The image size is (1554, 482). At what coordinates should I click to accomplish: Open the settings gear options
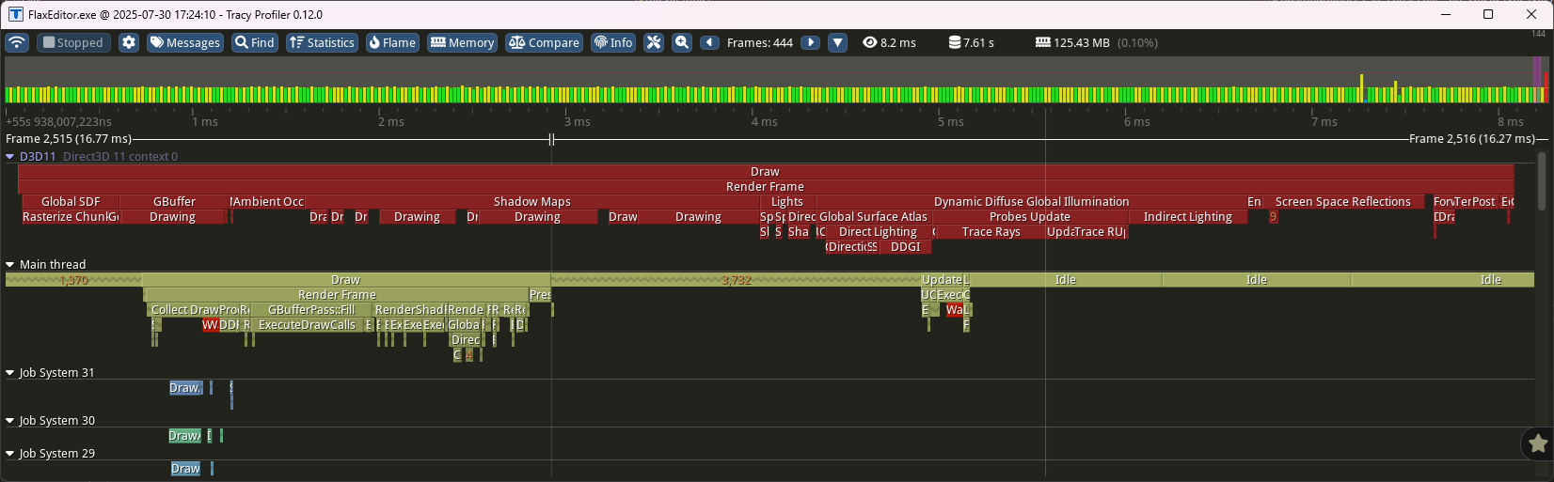pyautogui.click(x=129, y=42)
